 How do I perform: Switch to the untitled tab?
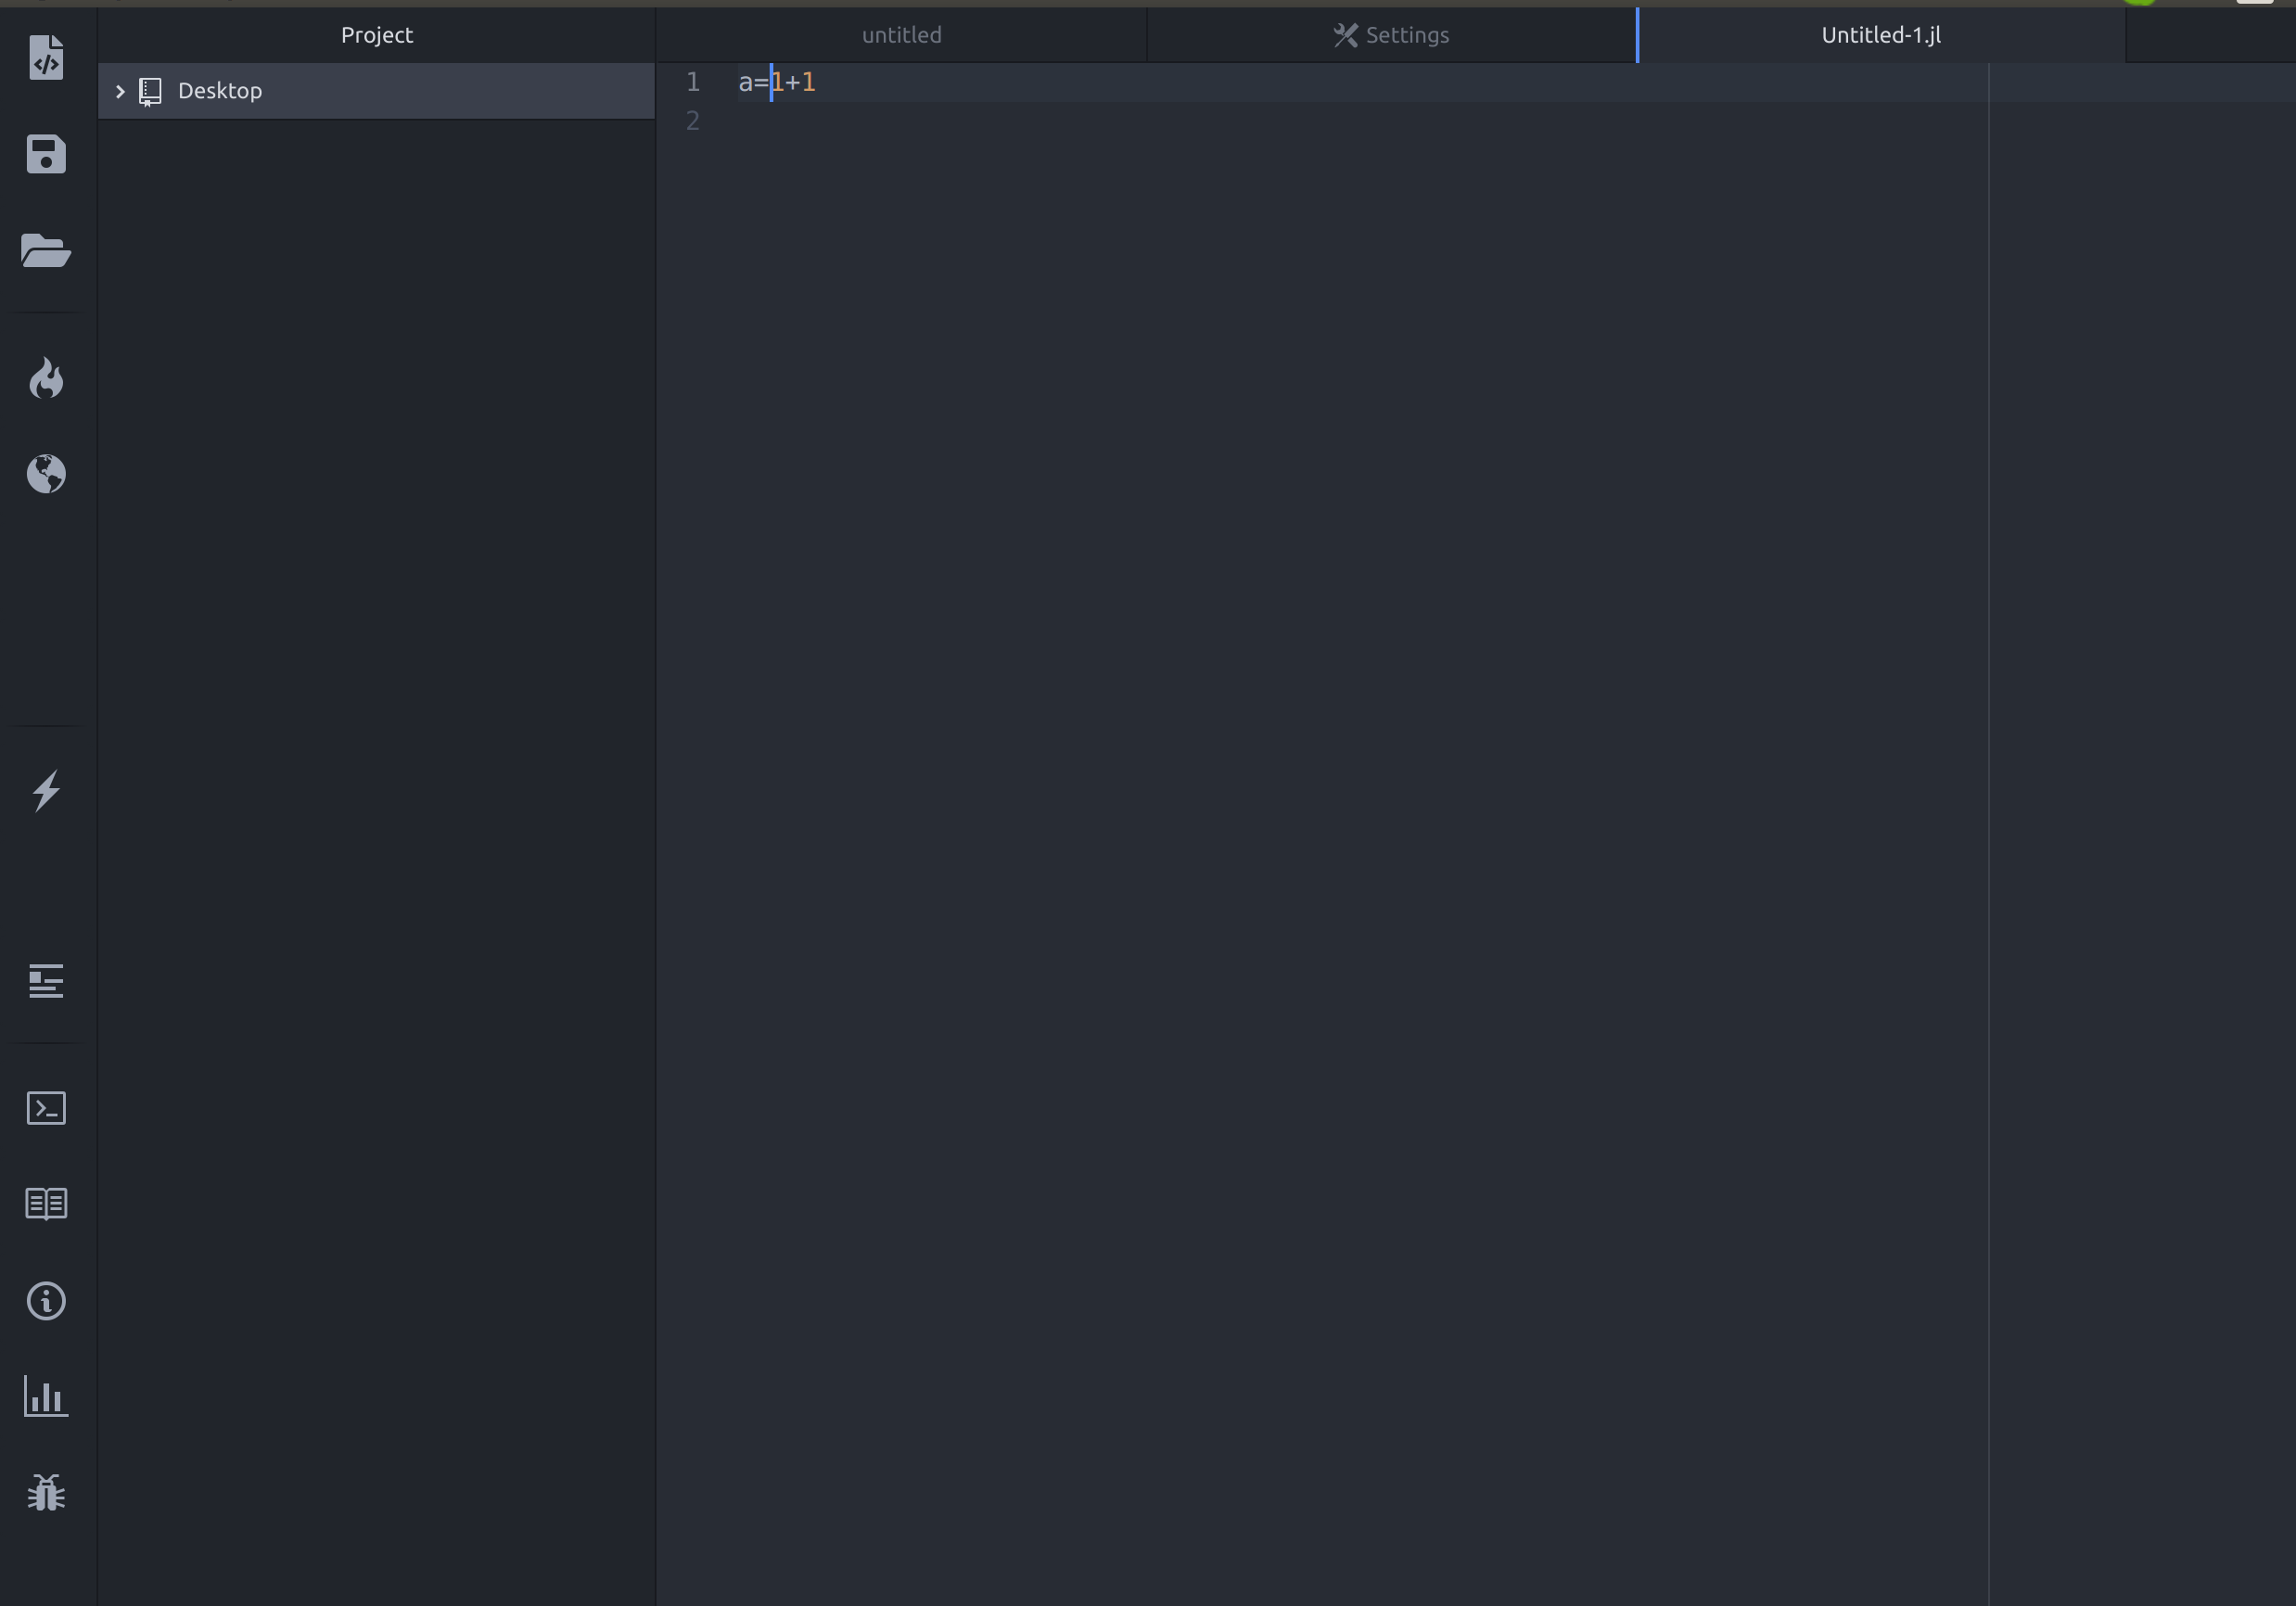pyautogui.click(x=902, y=35)
